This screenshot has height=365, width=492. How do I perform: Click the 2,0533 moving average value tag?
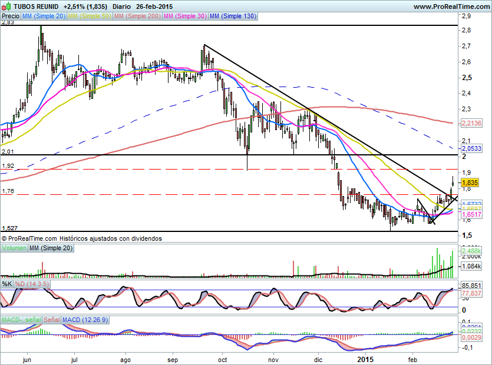point(471,149)
